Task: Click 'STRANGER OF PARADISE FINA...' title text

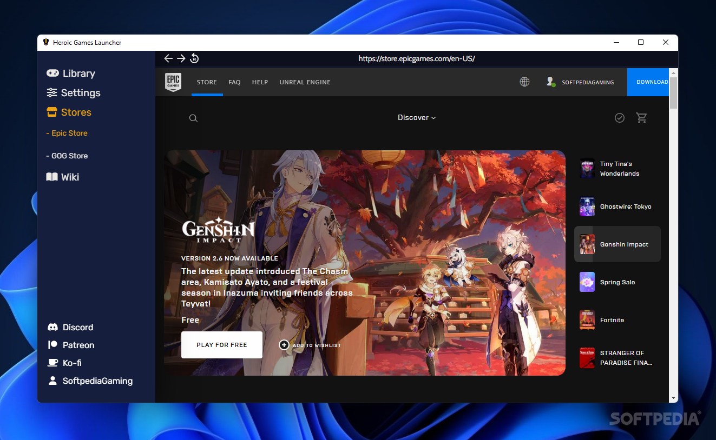Action: [626, 358]
